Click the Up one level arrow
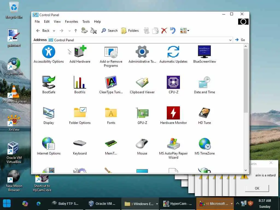Image resolution: width=280 pixels, height=210 pixels. pyautogui.click(x=76, y=31)
